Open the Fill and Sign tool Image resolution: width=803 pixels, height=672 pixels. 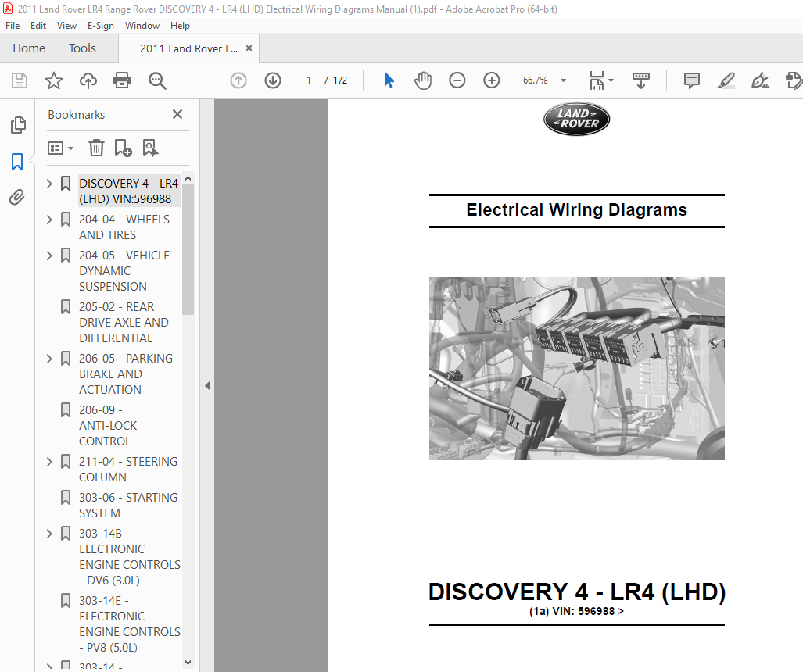pyautogui.click(x=761, y=80)
